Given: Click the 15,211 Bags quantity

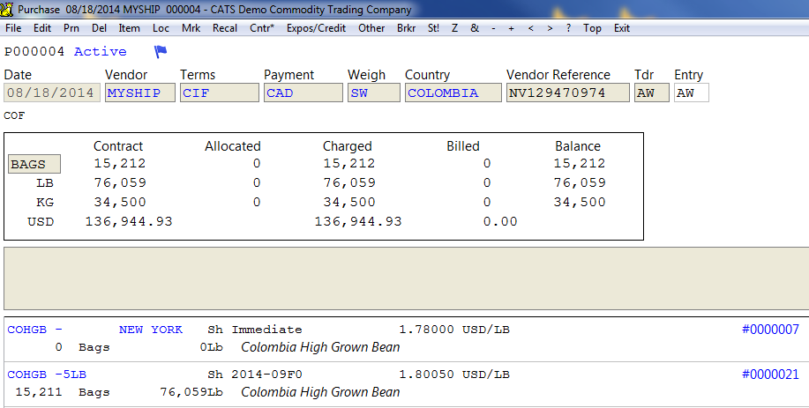Looking at the screenshot, I should click(63, 392).
